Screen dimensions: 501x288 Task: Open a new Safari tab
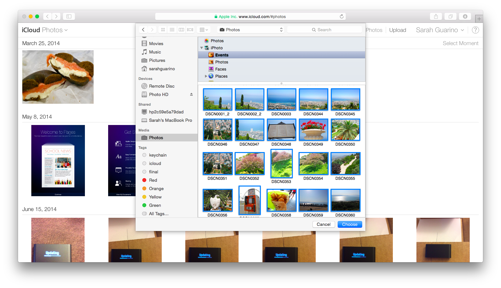pyautogui.click(x=479, y=19)
